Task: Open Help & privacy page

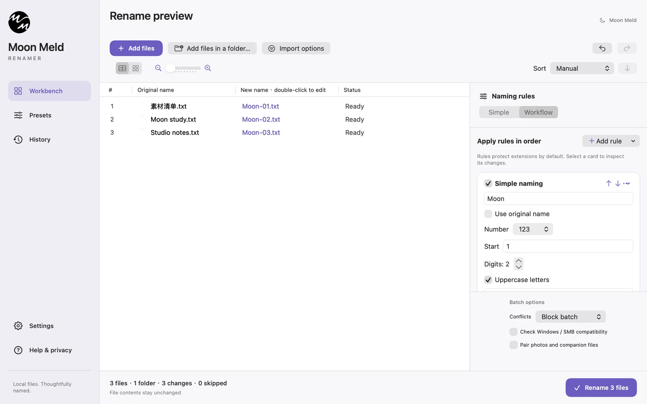Action: (49, 350)
